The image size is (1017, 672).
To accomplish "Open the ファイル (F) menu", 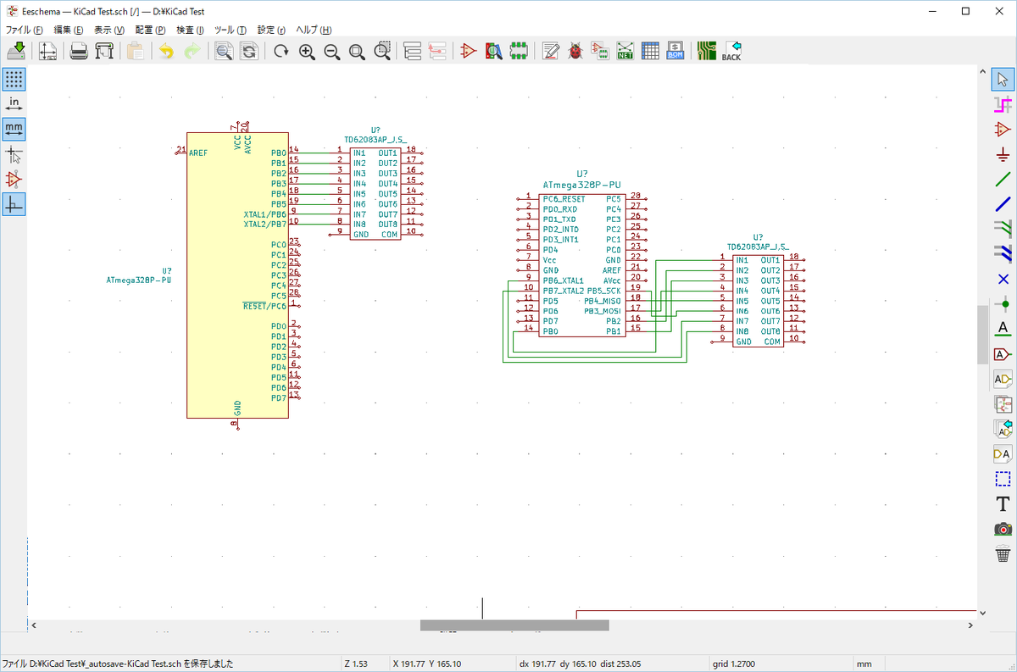I will [x=24, y=30].
